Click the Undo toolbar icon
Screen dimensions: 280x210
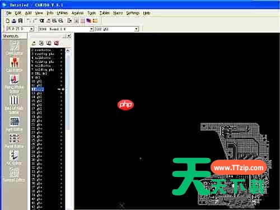[29, 21]
